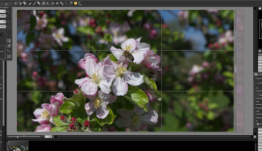Open the Standard dropdown in the rotation panel

pos(258,78)
